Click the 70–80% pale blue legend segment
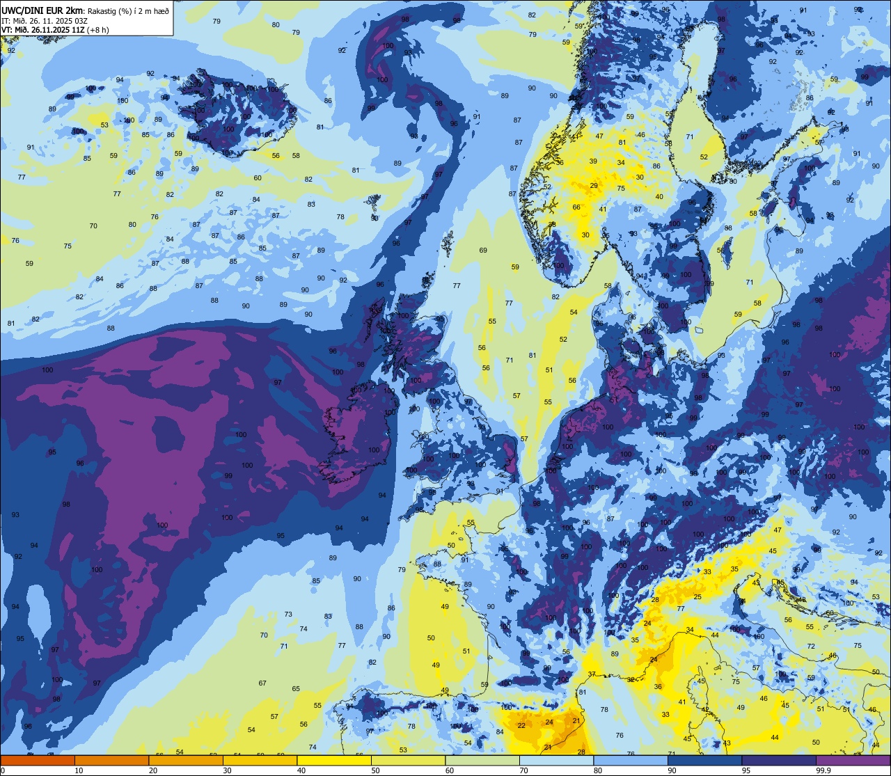Screen dimensions: 891x776 [556, 760]
